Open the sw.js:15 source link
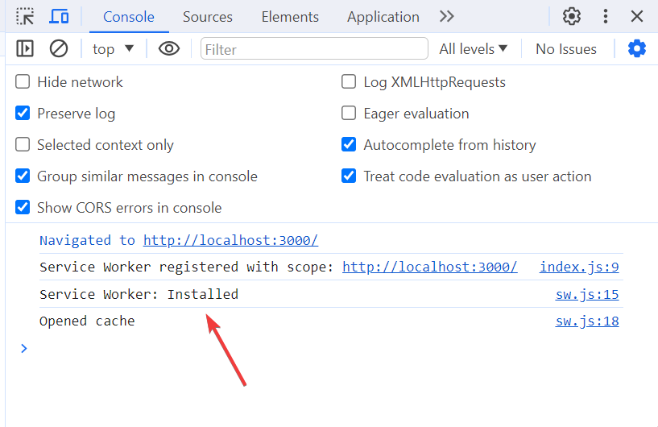The width and height of the screenshot is (658, 427). click(587, 295)
